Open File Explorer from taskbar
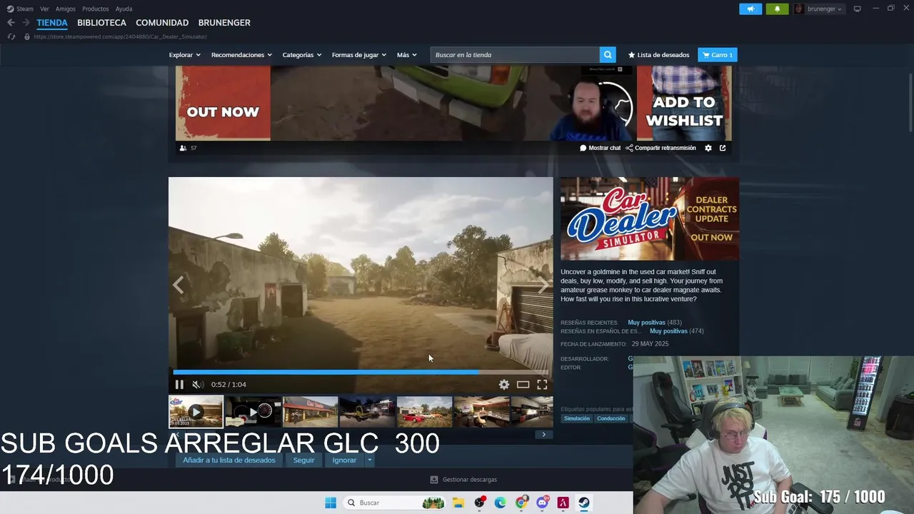Image resolution: width=914 pixels, height=514 pixels. pyautogui.click(x=458, y=503)
